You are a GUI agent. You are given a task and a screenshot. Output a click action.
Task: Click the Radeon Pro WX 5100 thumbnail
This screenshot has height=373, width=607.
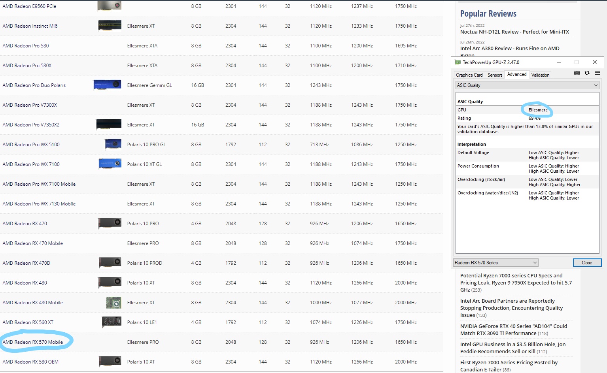tap(113, 144)
